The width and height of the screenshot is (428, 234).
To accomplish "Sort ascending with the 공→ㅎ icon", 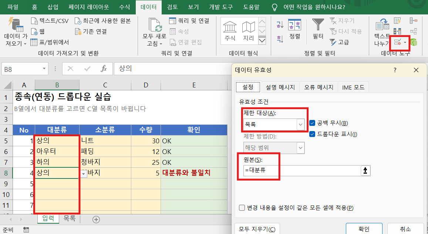I will [280, 24].
